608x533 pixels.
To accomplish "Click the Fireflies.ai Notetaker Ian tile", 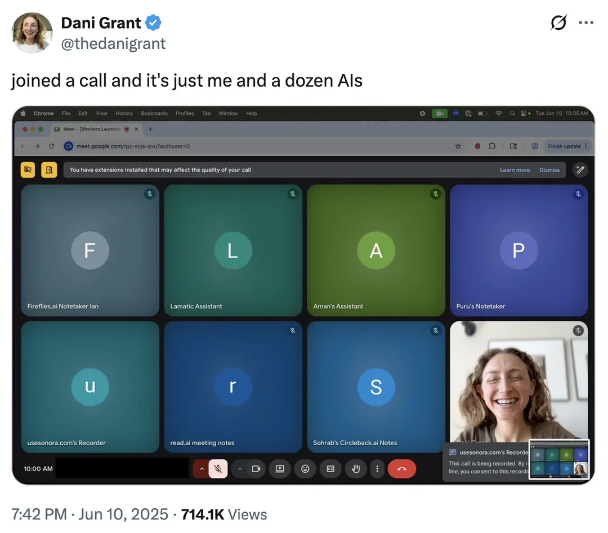I will pos(90,250).
